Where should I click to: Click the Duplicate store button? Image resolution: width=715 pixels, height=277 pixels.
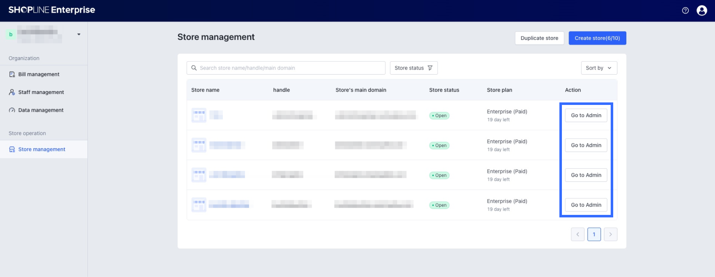click(x=540, y=38)
